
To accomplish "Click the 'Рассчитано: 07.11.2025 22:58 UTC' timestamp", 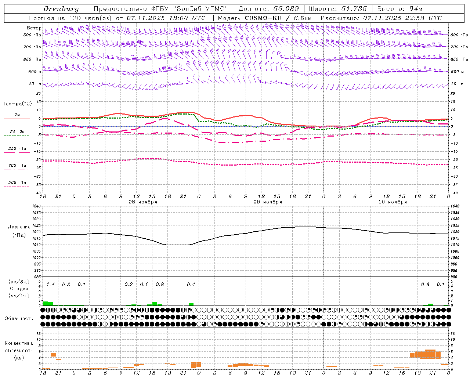I will [381, 18].
